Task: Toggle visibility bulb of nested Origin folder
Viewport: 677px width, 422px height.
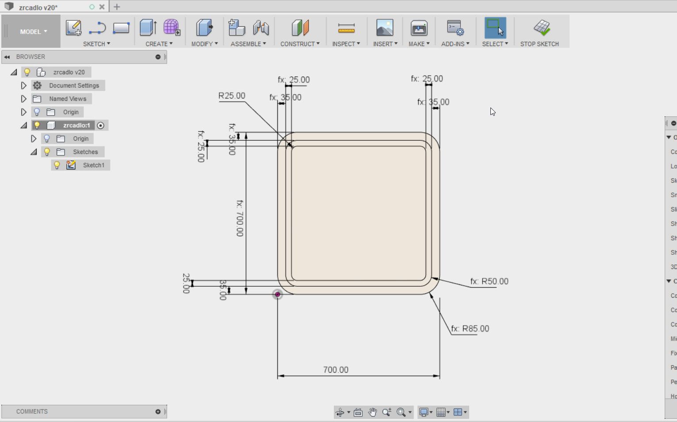Action: pyautogui.click(x=47, y=138)
